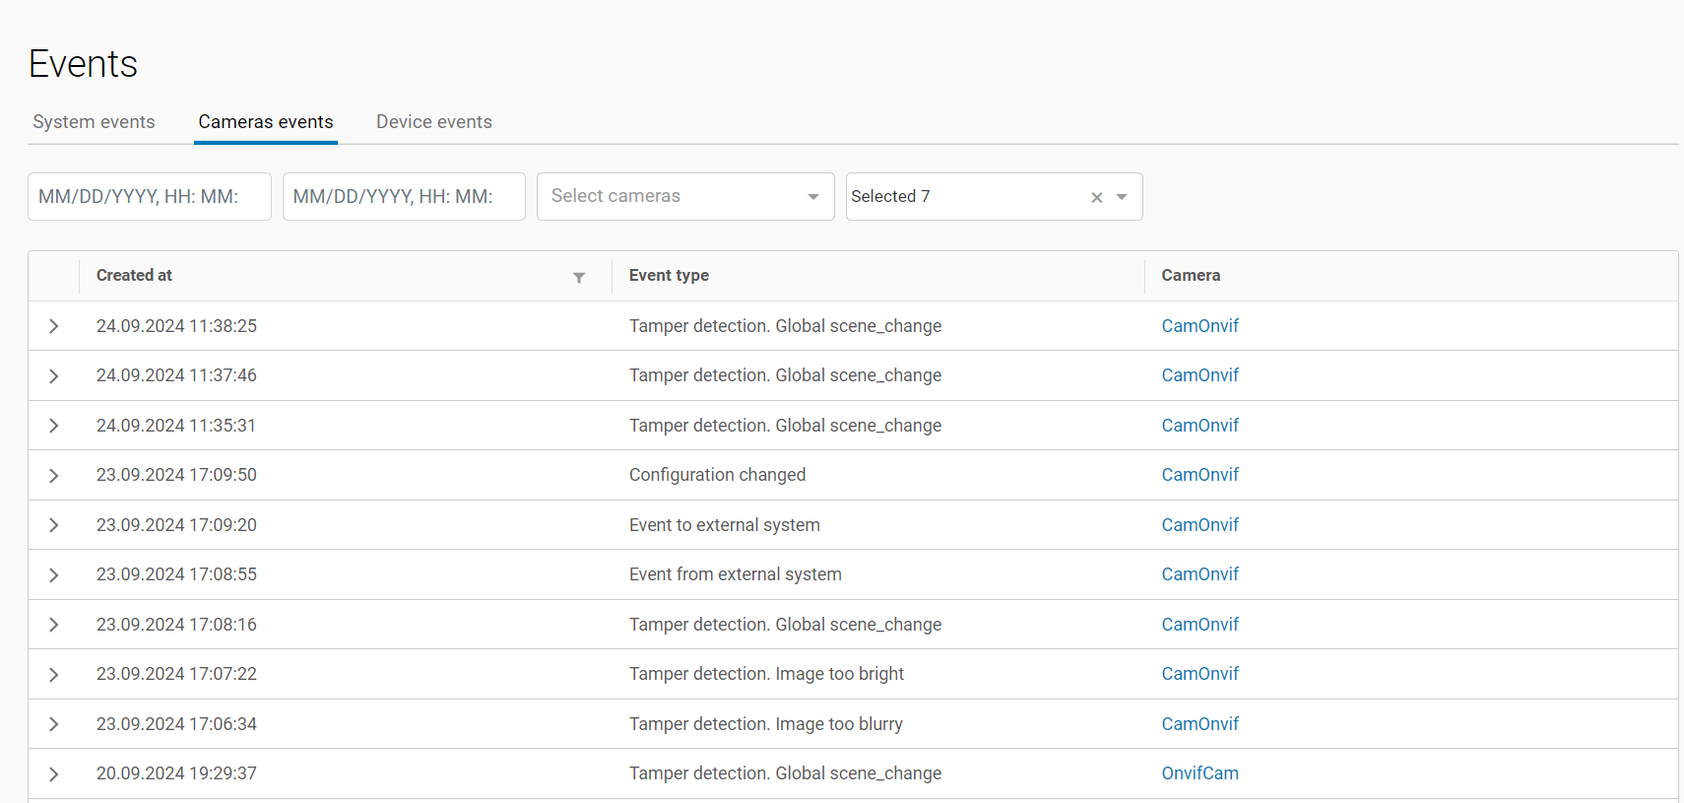Expand the Event to external system row
This screenshot has width=1684, height=803.
54,525
